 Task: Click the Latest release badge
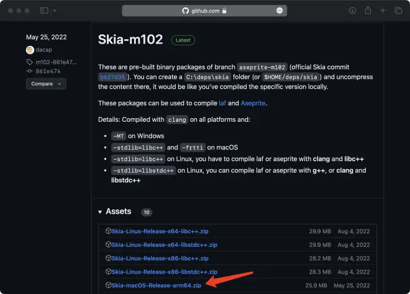point(183,40)
